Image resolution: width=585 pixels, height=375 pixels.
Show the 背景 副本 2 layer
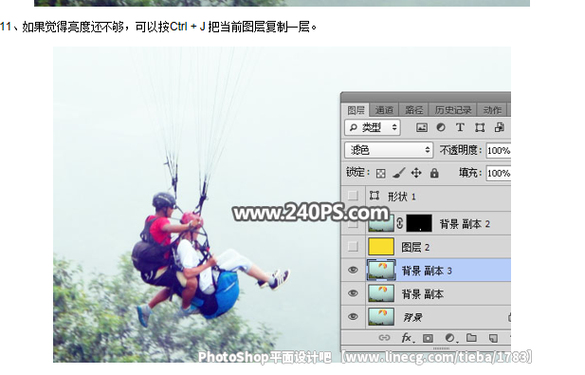coord(353,224)
